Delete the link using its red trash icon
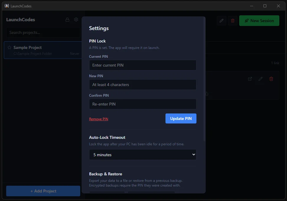 pyautogui.click(x=271, y=79)
